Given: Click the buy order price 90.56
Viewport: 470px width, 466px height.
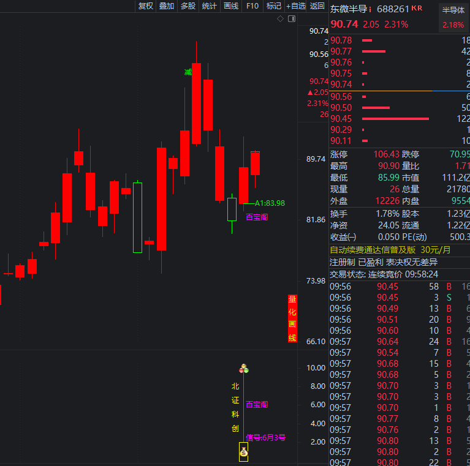Looking at the screenshot, I should (x=341, y=97).
